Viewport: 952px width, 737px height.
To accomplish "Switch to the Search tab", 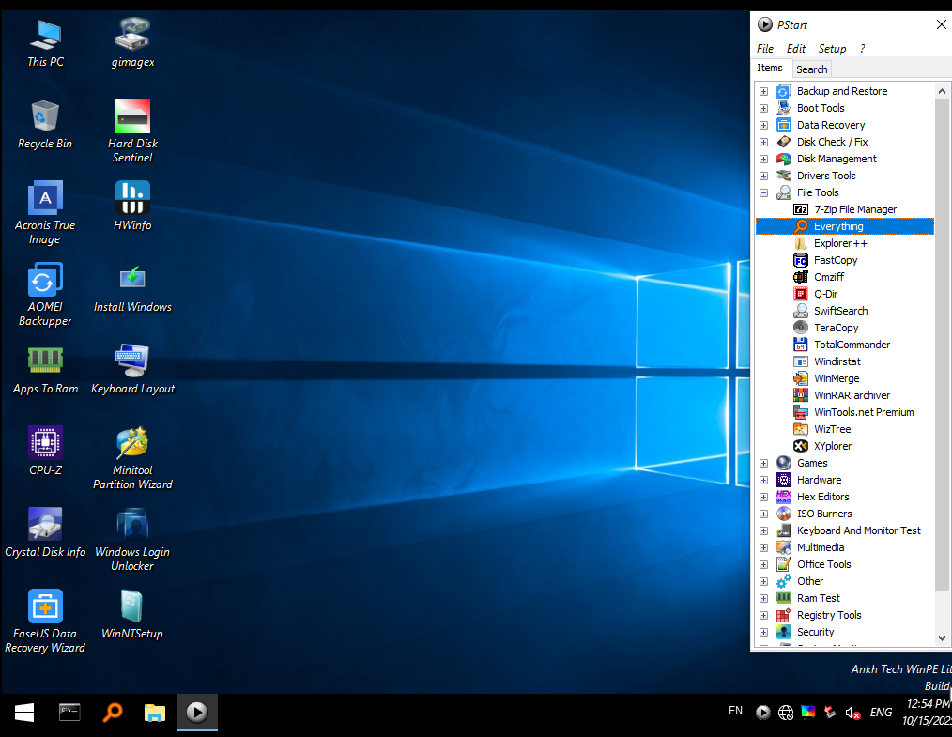I will coord(811,69).
